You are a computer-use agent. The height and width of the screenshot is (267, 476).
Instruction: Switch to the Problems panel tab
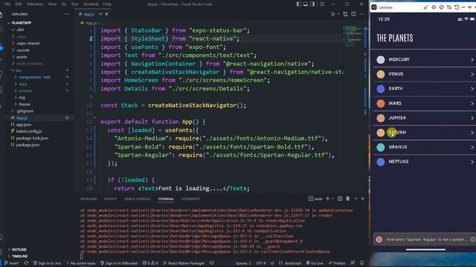tap(89, 199)
